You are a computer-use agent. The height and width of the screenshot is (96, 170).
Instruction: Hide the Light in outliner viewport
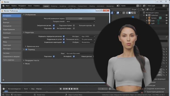(x=167, y=23)
